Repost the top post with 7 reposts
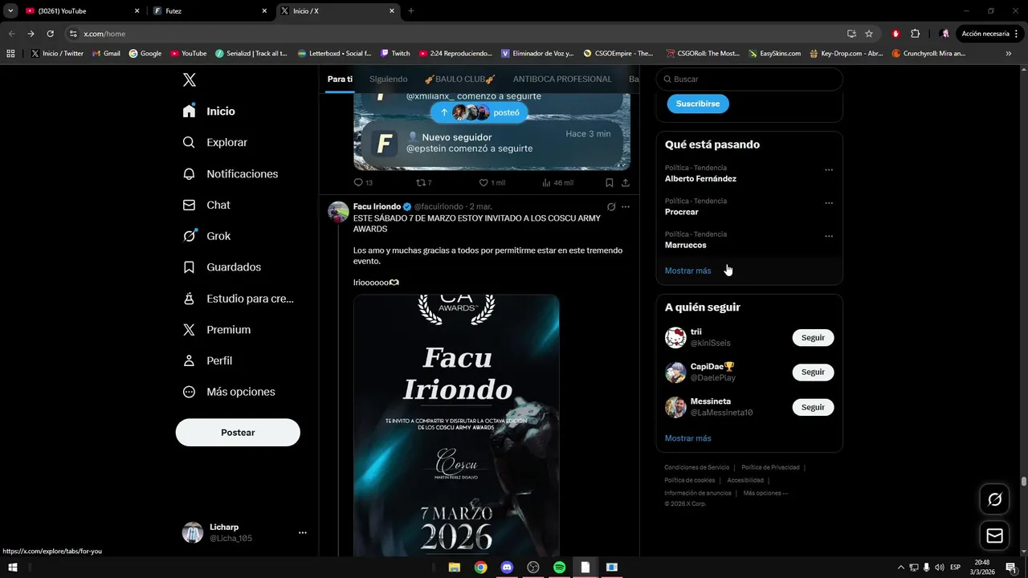Screen dimensions: 1028x578 [423, 183]
